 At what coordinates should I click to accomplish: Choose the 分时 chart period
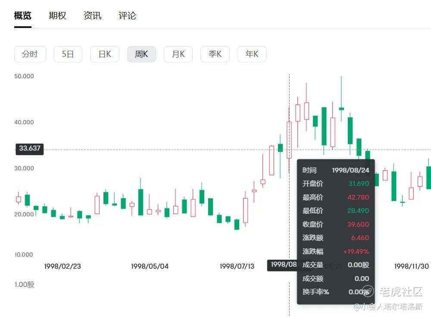[30, 54]
